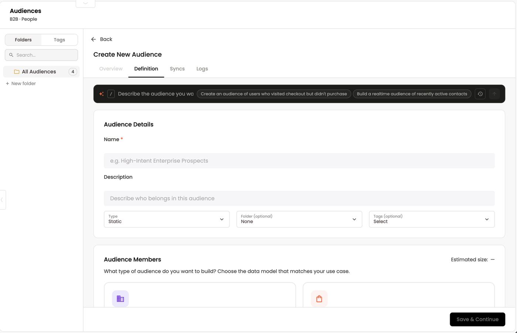Click the plus icon next to New folder
This screenshot has height=333, width=517.
[7, 84]
